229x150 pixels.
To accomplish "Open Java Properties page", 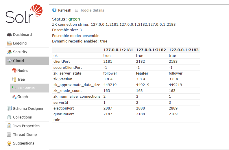I will tap(26, 126).
